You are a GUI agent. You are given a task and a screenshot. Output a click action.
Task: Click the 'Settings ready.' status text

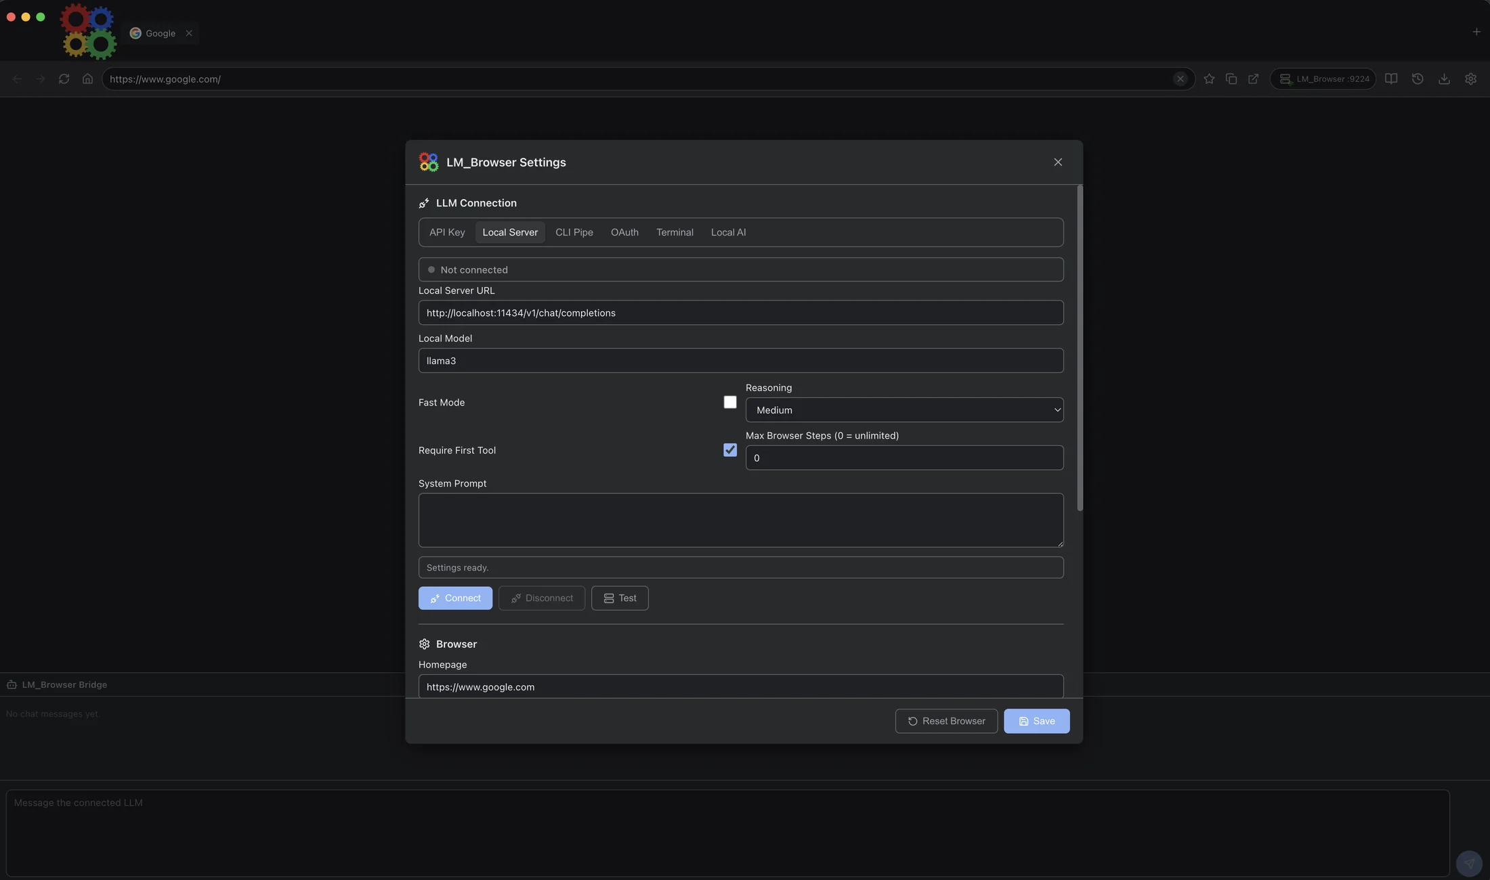pyautogui.click(x=457, y=568)
